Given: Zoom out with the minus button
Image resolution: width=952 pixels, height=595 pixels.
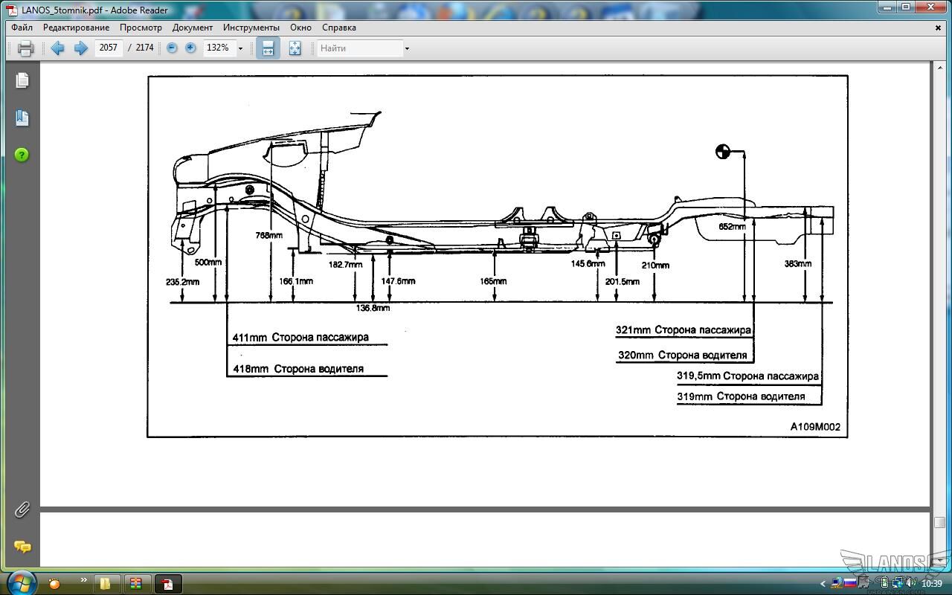Looking at the screenshot, I should click(x=172, y=48).
